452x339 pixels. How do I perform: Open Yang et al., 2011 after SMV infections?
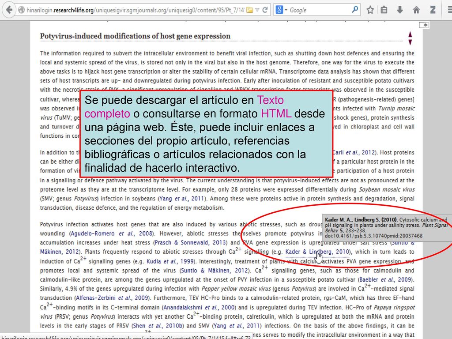[x=237, y=326]
